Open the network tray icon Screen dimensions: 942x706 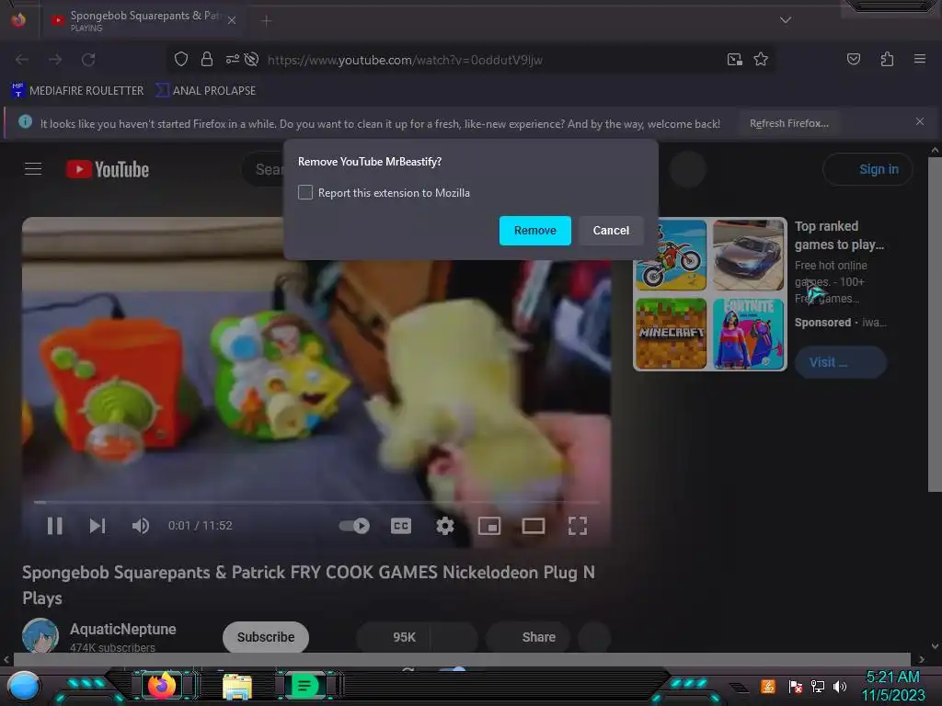point(817,686)
